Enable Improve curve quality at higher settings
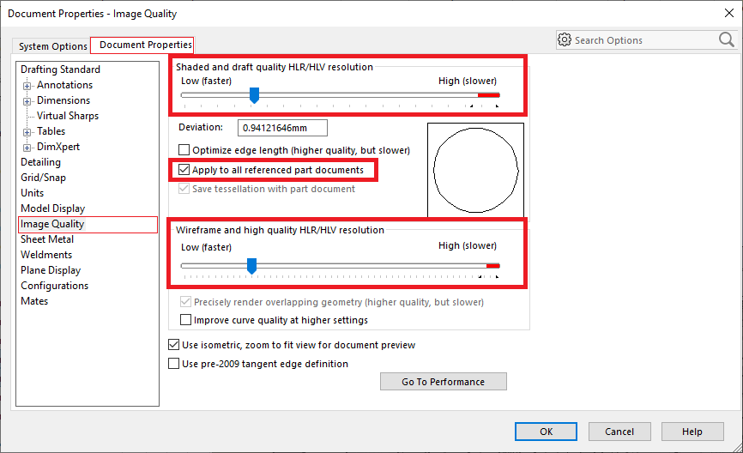Screen dimensions: 743x453 coord(186,320)
